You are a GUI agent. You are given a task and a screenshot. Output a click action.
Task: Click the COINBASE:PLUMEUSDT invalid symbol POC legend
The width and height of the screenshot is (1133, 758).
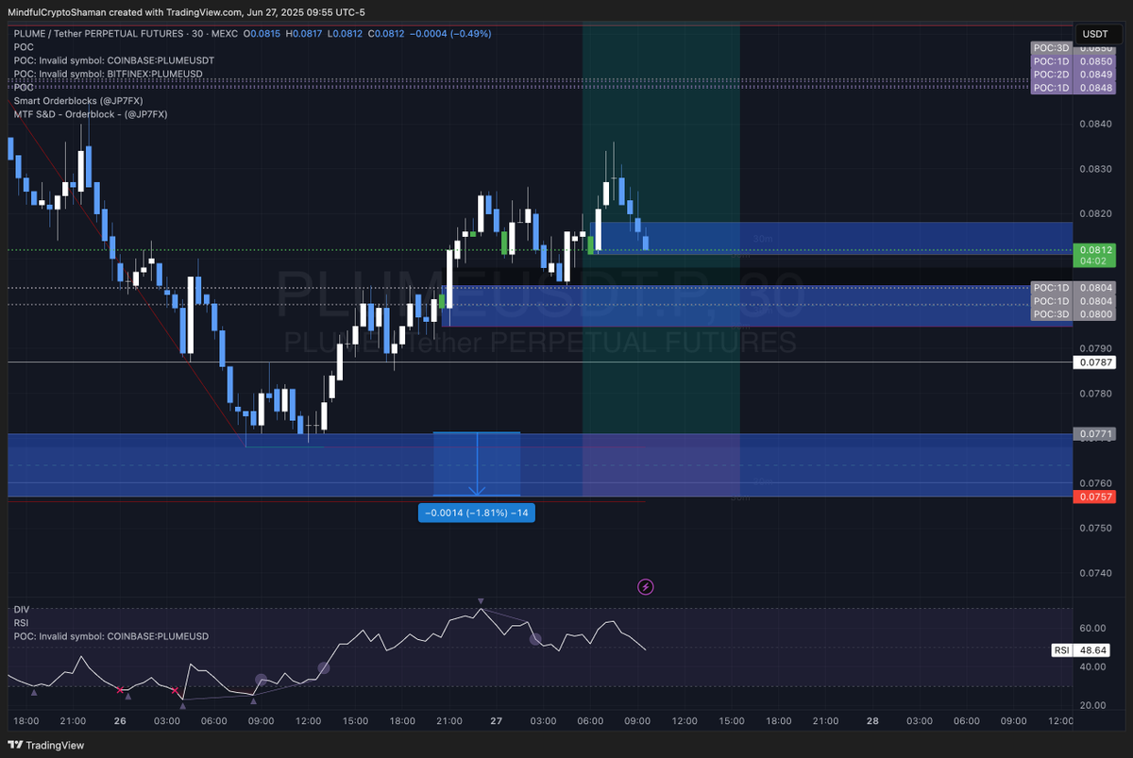click(114, 59)
